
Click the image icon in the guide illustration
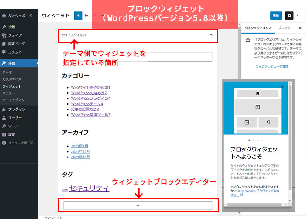click(x=247, y=122)
